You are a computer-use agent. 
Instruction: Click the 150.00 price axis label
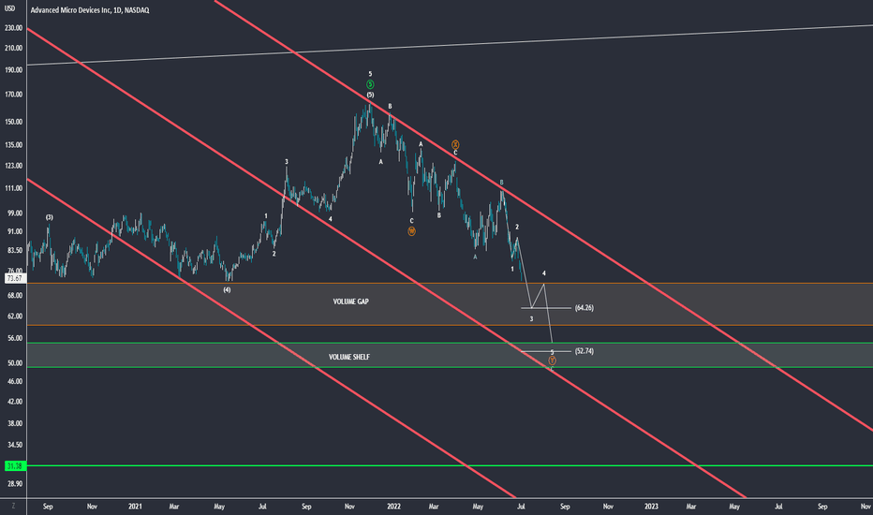14,122
